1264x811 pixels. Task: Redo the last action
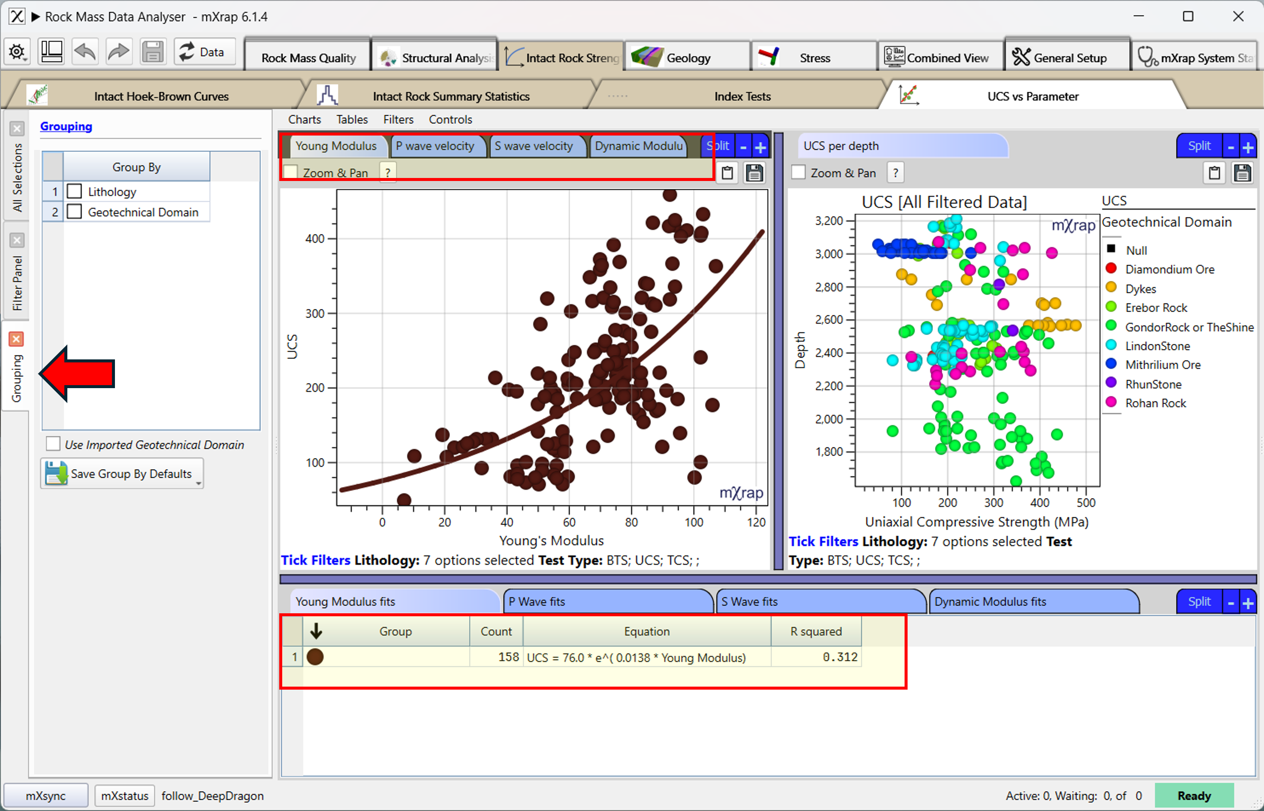click(118, 51)
